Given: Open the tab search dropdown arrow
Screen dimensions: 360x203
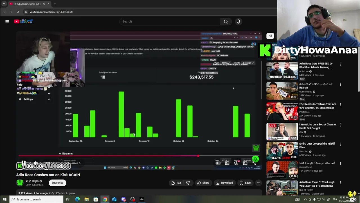Looking at the screenshot, I should (x=4, y=4).
